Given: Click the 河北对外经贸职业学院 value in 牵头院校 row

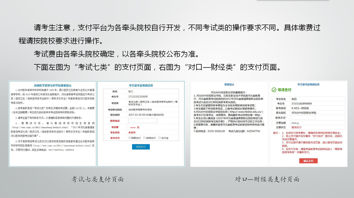Looking at the screenshot, I should [303, 113].
